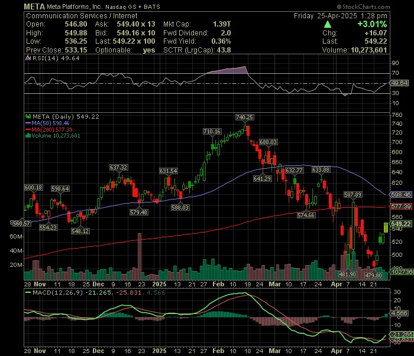
Task: Click the latest yellow candlestick near 549.22
Action: click(x=386, y=228)
